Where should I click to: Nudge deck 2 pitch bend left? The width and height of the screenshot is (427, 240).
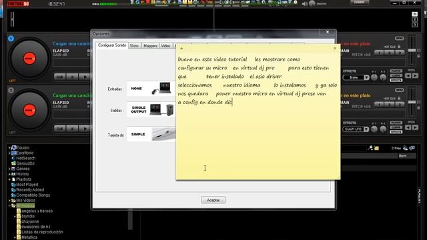click(408, 127)
